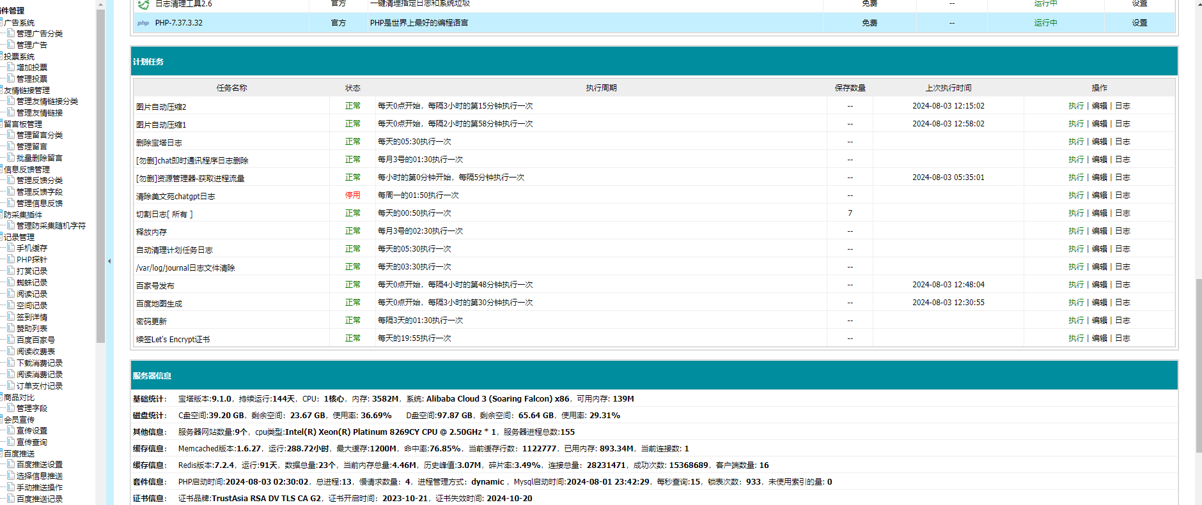Collapse the 信息反馈管理 tree folder
Screen dimensions: 1202x505
pyautogui.click(x=1, y=169)
